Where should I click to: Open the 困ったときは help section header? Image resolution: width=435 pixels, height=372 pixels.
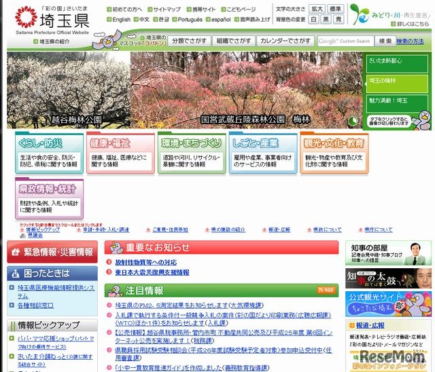click(52, 274)
